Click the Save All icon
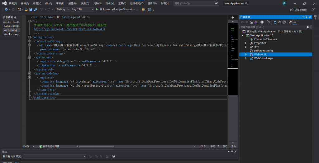The image size is (319, 163). point(35,9)
